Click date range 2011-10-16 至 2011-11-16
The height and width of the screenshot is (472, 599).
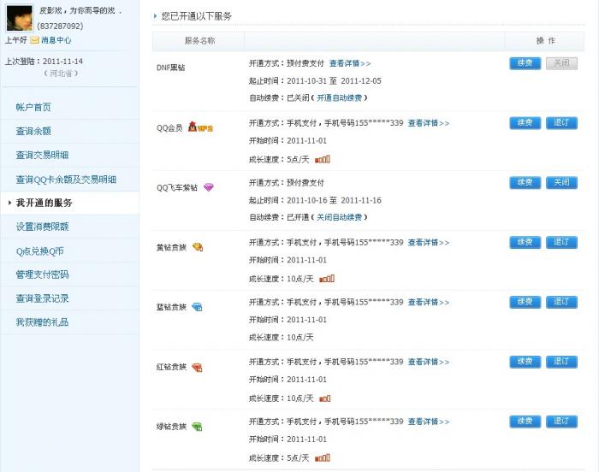pos(334,200)
